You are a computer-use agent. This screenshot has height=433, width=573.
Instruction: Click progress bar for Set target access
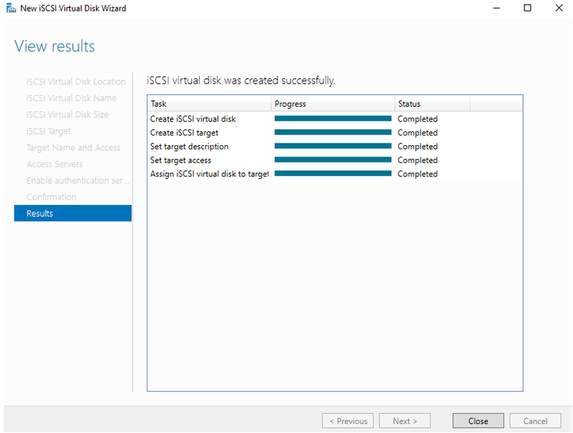333,160
